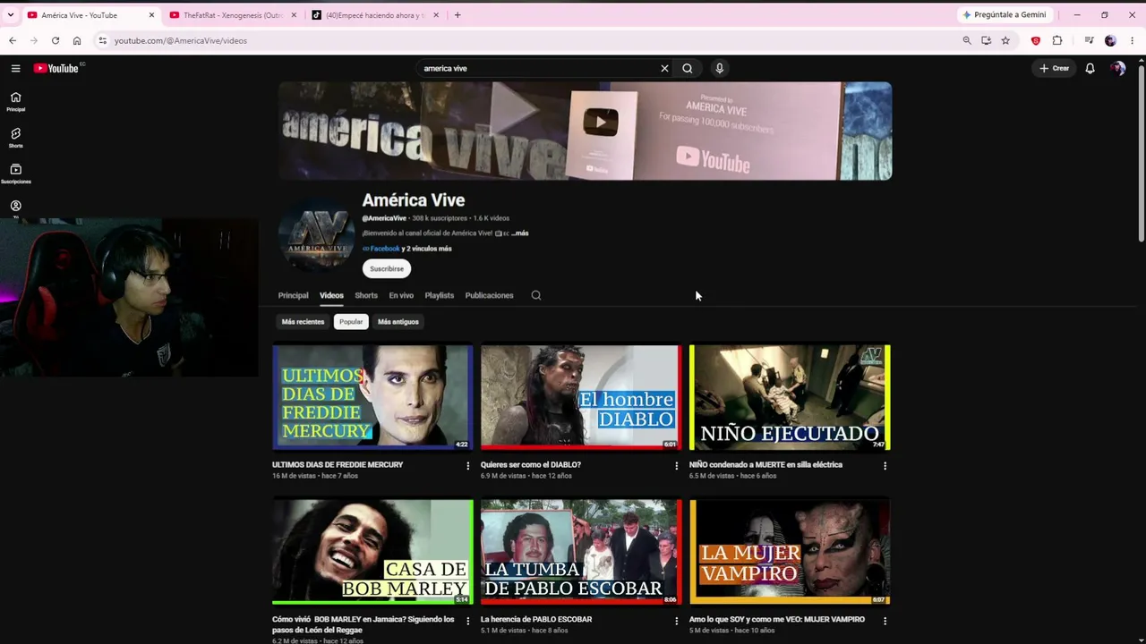
Task: Open the red shield extension icon
Action: (x=1036, y=40)
